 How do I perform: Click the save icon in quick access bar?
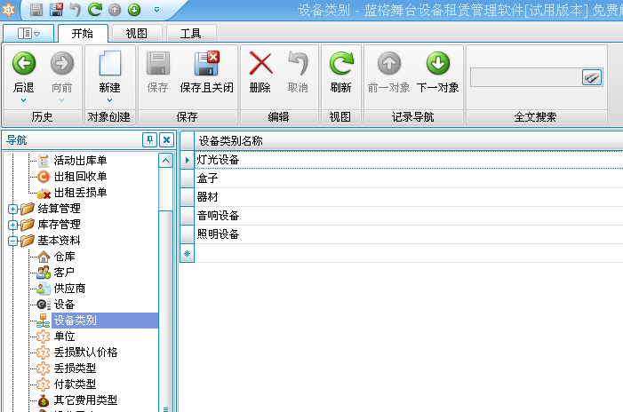36,10
